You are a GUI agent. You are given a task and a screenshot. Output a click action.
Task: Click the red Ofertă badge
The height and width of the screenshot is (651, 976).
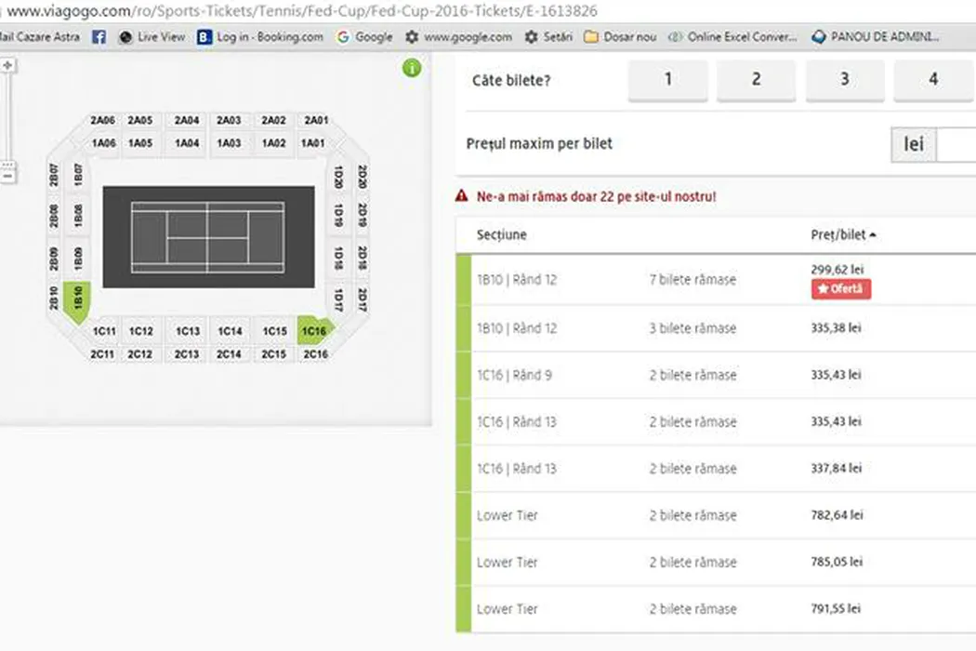tap(840, 289)
